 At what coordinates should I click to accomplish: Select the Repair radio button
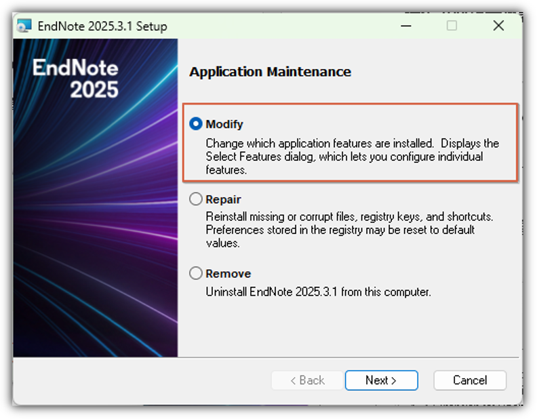pos(196,199)
